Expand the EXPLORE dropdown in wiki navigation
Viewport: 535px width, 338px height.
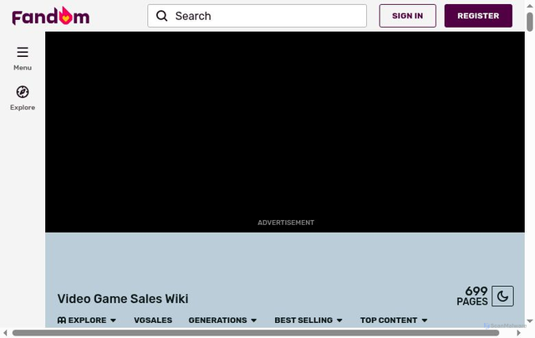[87, 320]
